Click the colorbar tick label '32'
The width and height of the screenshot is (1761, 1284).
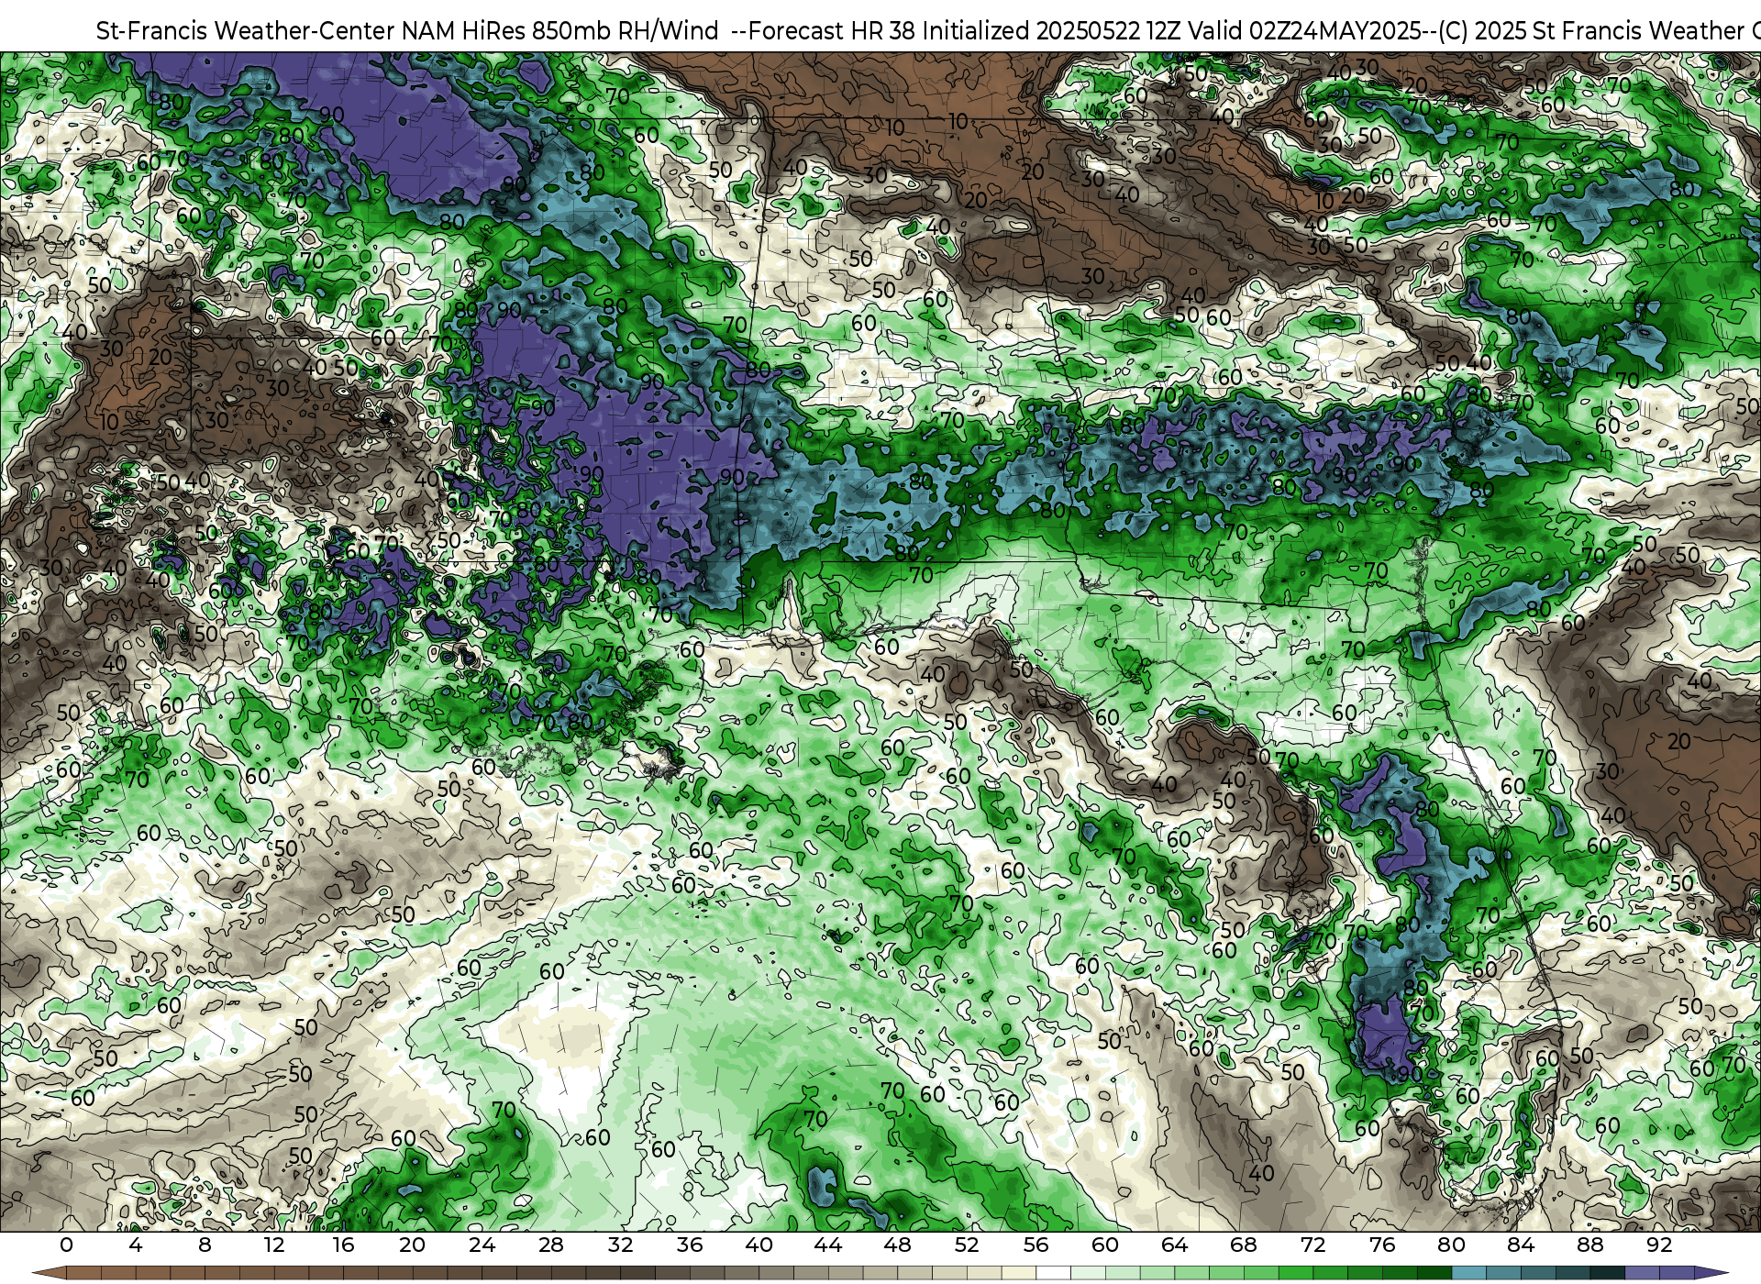(x=620, y=1245)
